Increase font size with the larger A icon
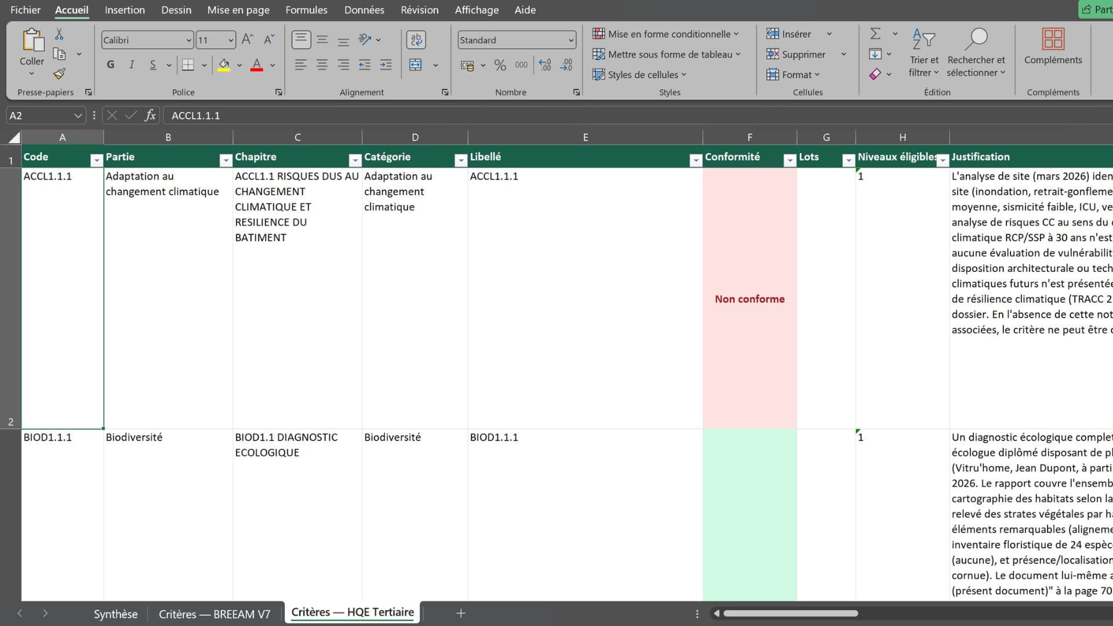Viewport: 1113px width, 626px height. pos(248,39)
